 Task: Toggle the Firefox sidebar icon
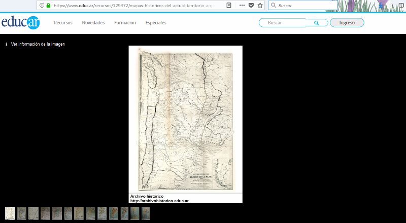(x=401, y=6)
